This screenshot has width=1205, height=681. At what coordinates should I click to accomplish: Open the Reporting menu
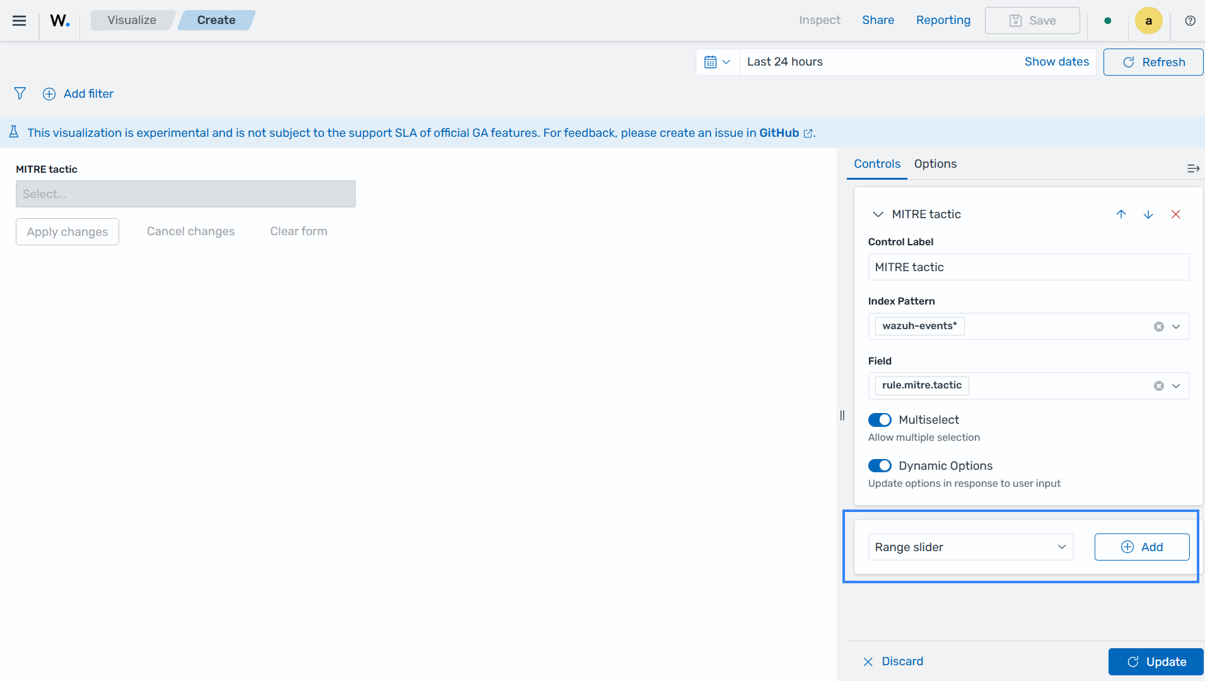[943, 20]
